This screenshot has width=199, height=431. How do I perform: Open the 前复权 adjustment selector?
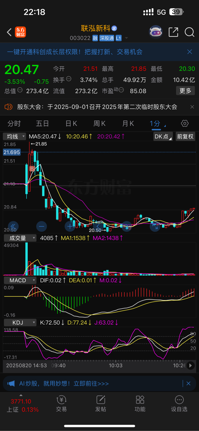pyautogui.click(x=185, y=137)
